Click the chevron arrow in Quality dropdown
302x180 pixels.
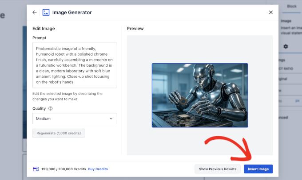pyautogui.click(x=111, y=119)
